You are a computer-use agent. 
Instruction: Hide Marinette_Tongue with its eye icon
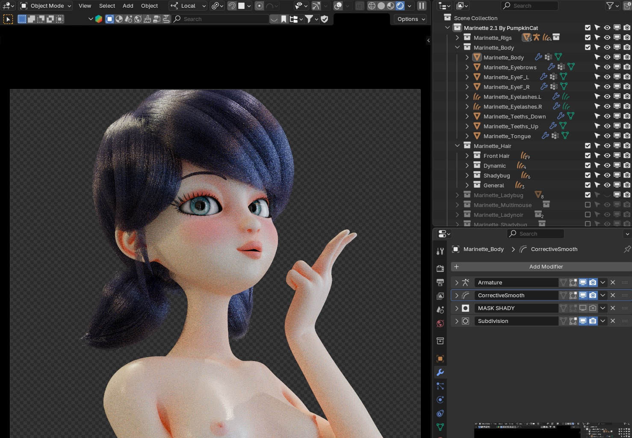(607, 136)
